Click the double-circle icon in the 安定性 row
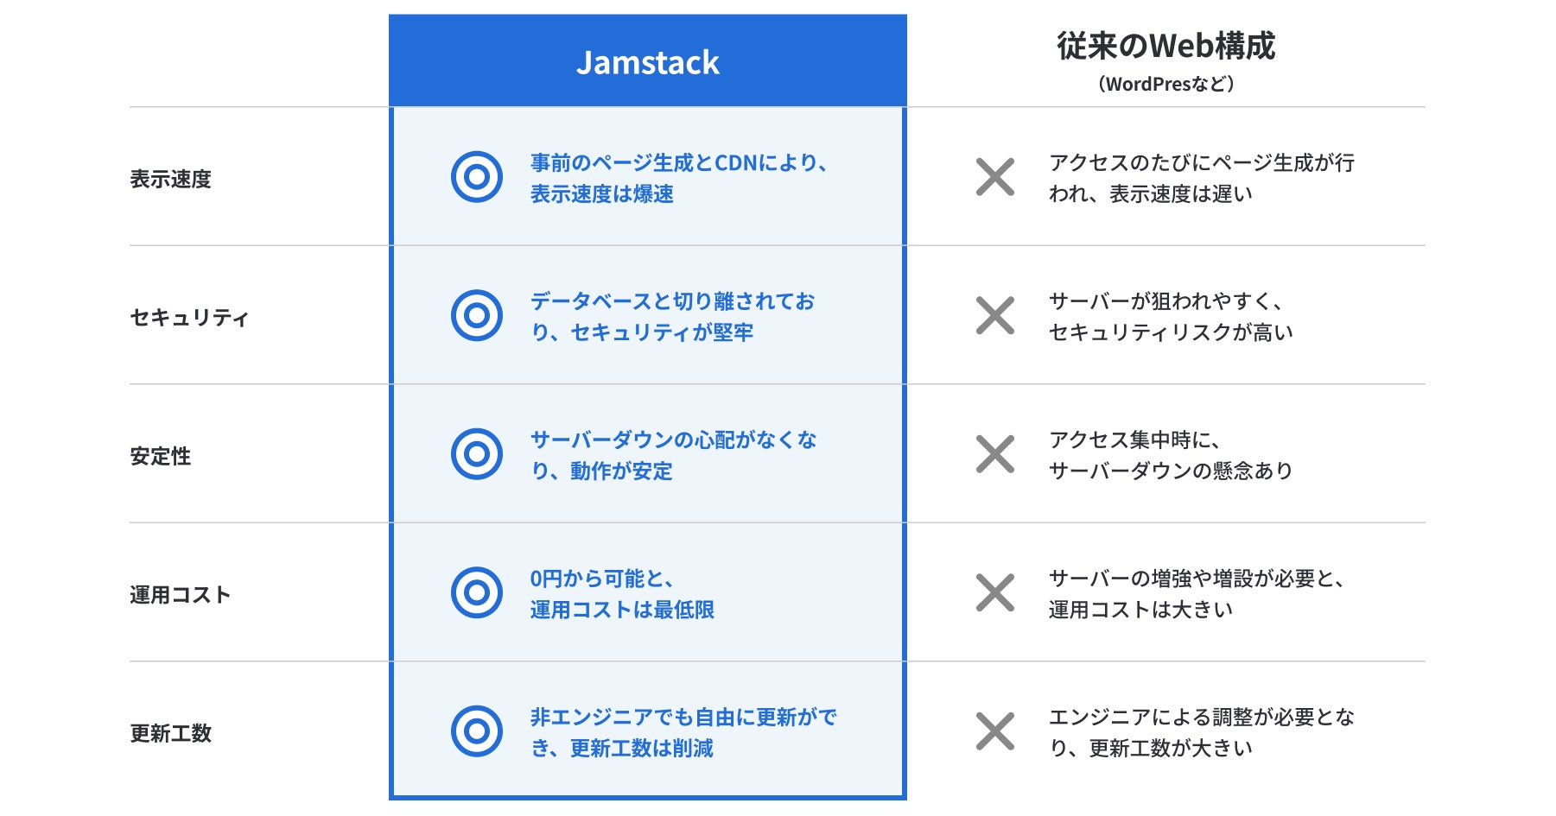The width and height of the screenshot is (1556, 816). click(x=476, y=454)
